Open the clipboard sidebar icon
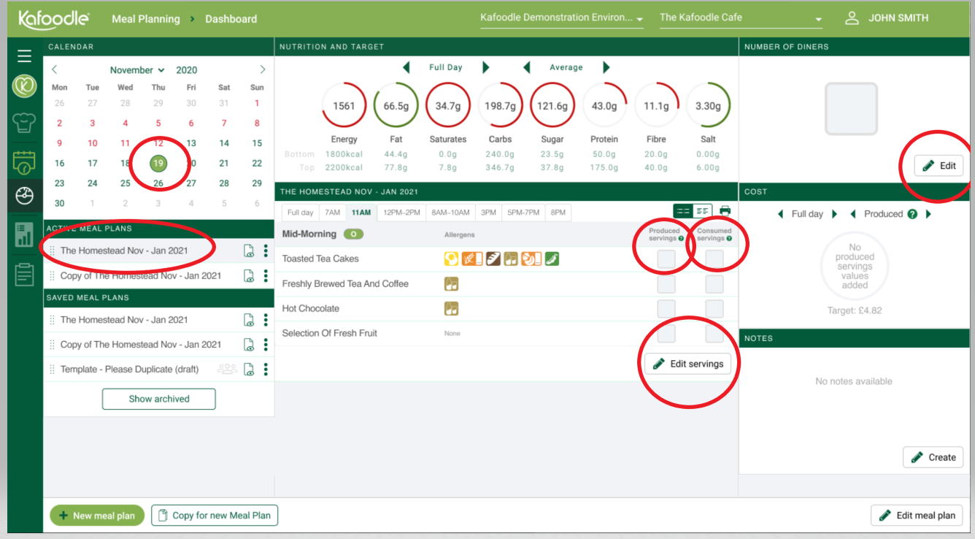Viewport: 975px width, 539px height. [25, 273]
